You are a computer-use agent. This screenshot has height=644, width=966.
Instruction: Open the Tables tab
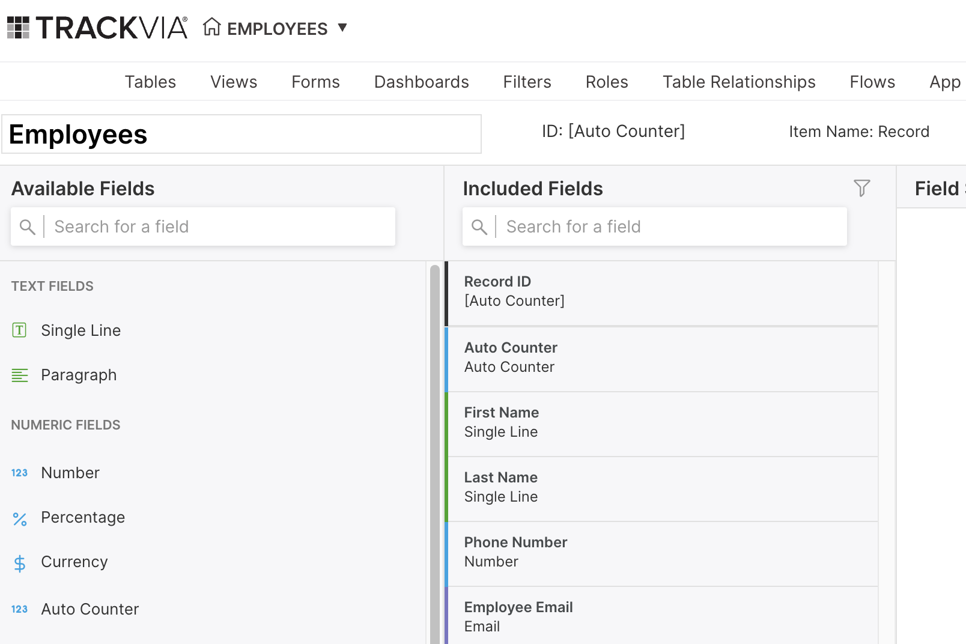150,82
